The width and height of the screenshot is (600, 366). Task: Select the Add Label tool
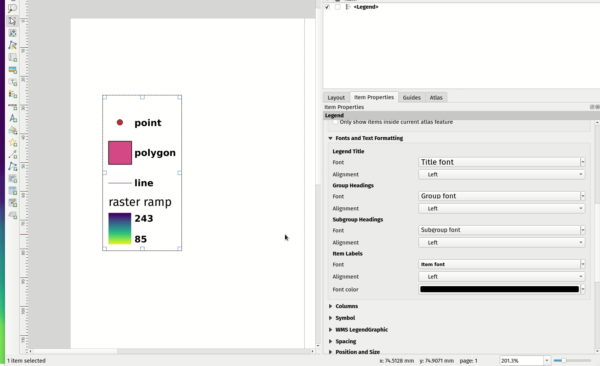point(12,82)
